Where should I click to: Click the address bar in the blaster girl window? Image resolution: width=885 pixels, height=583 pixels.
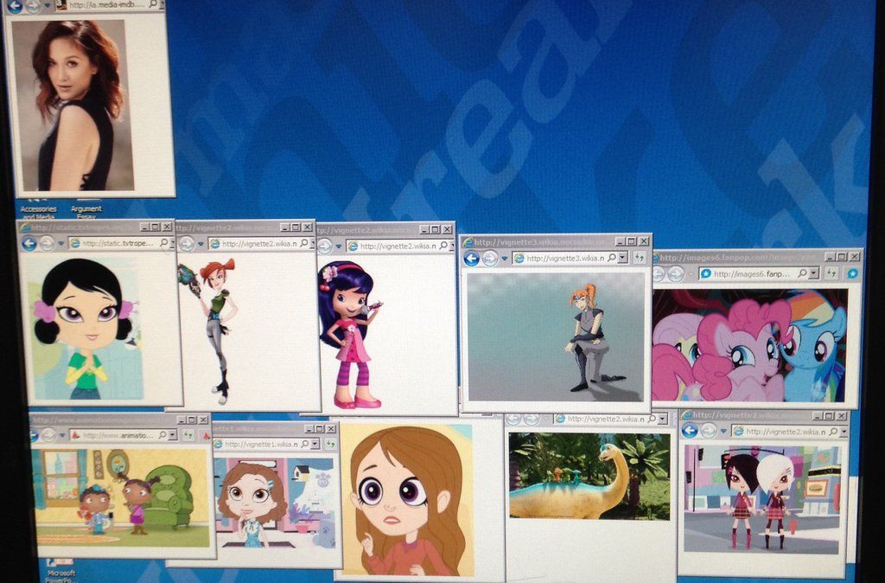coord(259,243)
